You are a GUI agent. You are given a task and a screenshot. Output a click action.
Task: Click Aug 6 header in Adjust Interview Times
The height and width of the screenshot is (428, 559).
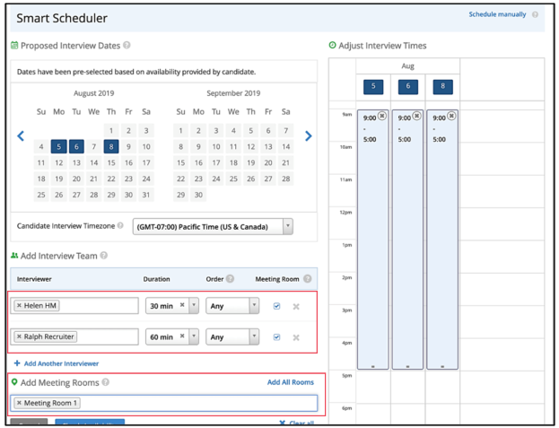click(408, 87)
